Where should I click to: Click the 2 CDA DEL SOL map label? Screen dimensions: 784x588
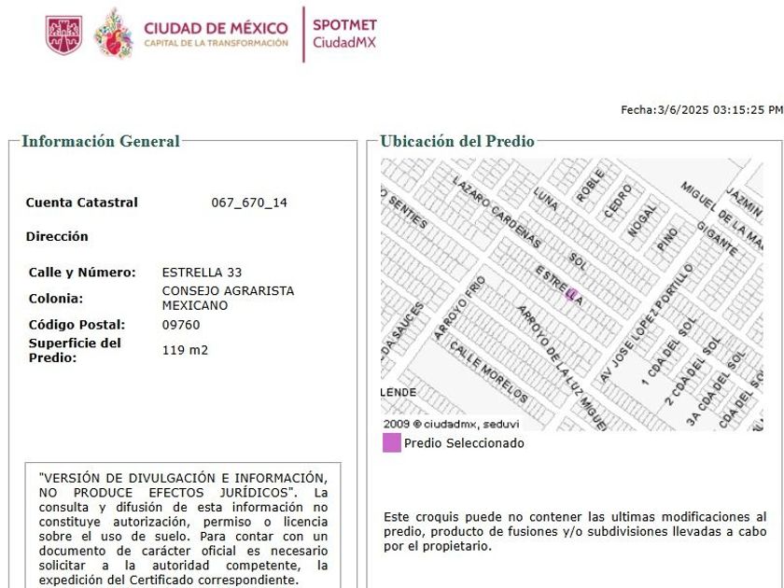click(693, 371)
